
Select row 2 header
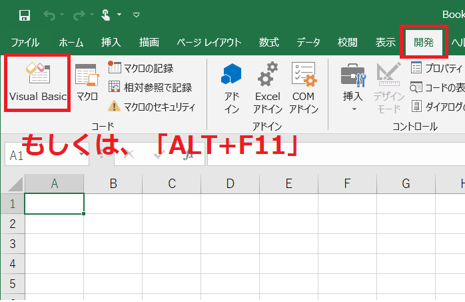[13, 224]
